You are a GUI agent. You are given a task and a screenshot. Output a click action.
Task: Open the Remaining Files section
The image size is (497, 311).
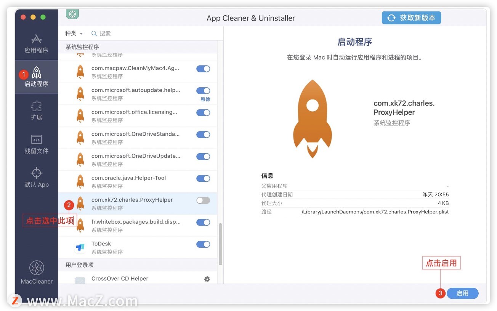click(37, 144)
